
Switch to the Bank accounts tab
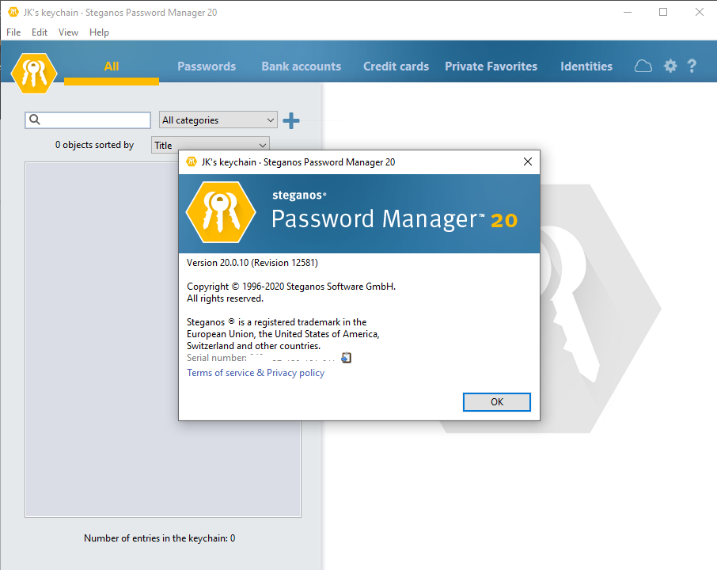tap(302, 66)
